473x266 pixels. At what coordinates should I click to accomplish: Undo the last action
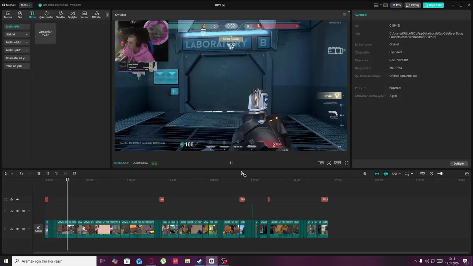(x=21, y=174)
